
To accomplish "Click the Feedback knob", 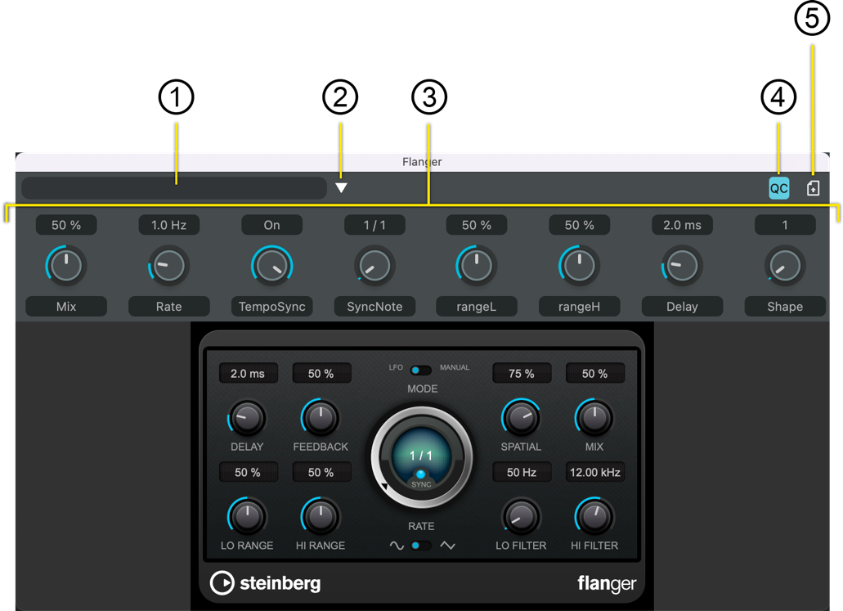I will point(321,419).
